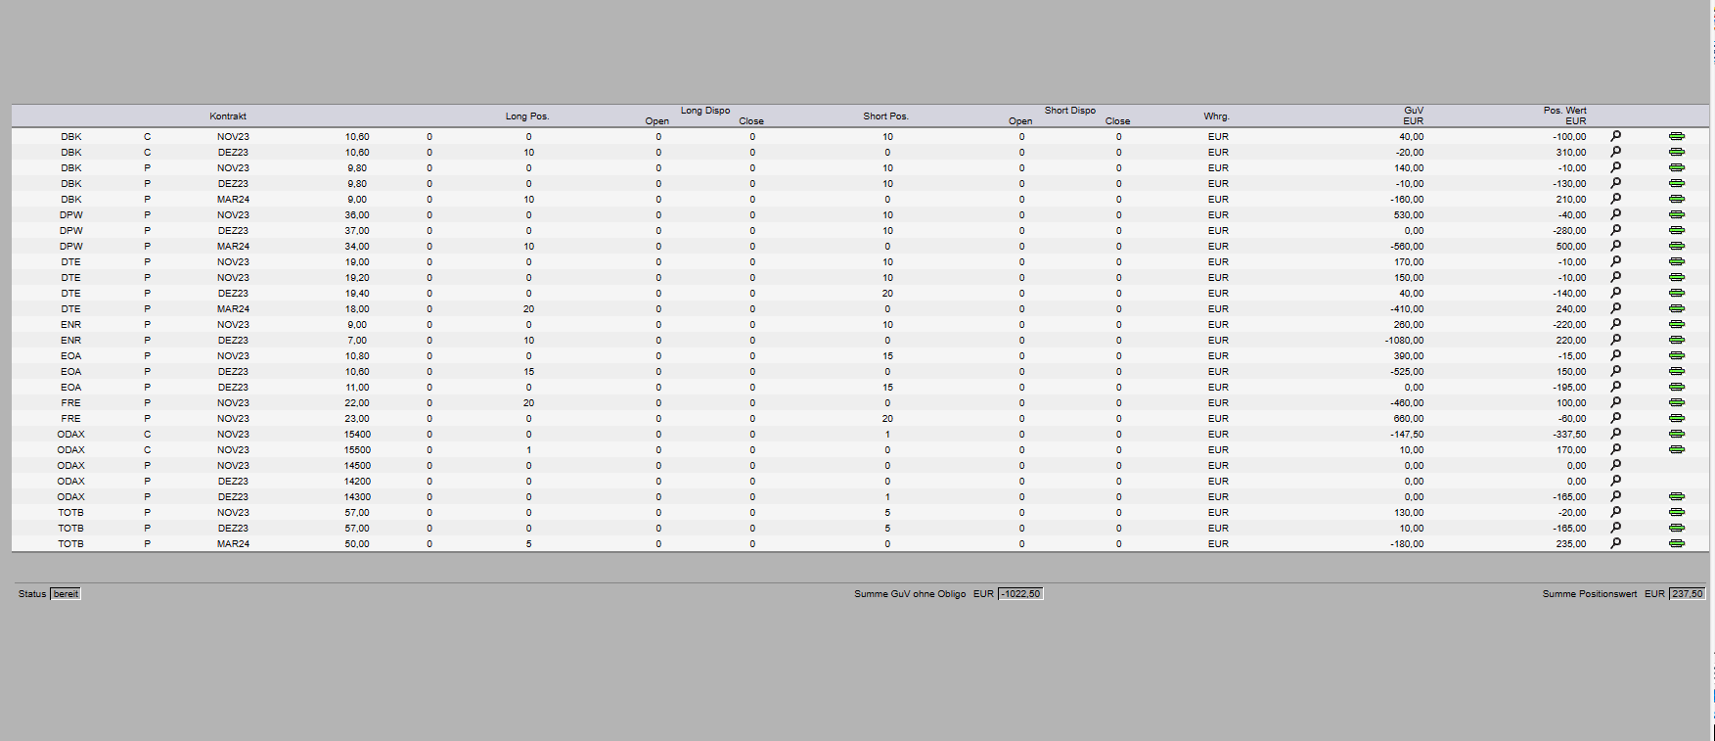Open magnifier for ODAX P NOV23 14500

tap(1615, 465)
